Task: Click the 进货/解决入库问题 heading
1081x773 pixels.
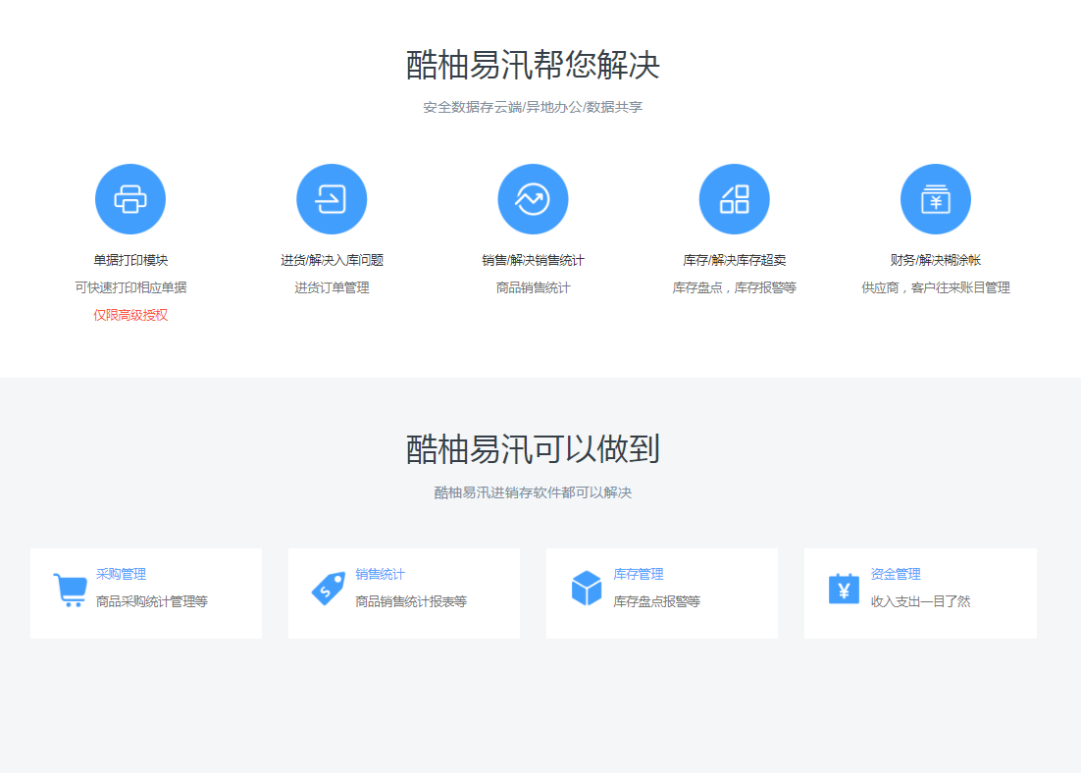Action: (x=332, y=261)
